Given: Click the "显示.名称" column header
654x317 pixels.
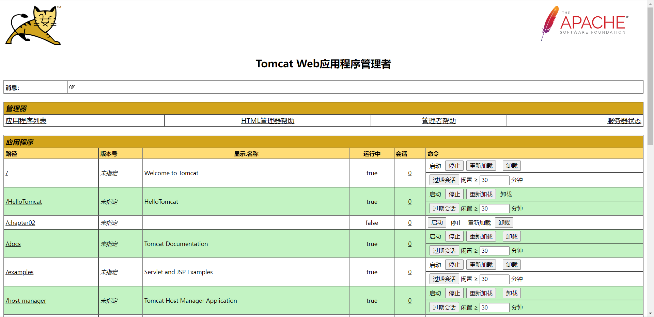Looking at the screenshot, I should point(246,154).
